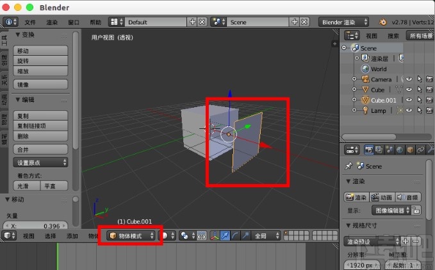The image size is (435, 270).
Task: Click the 旋转 (Rotate) button
Action: tap(40, 61)
